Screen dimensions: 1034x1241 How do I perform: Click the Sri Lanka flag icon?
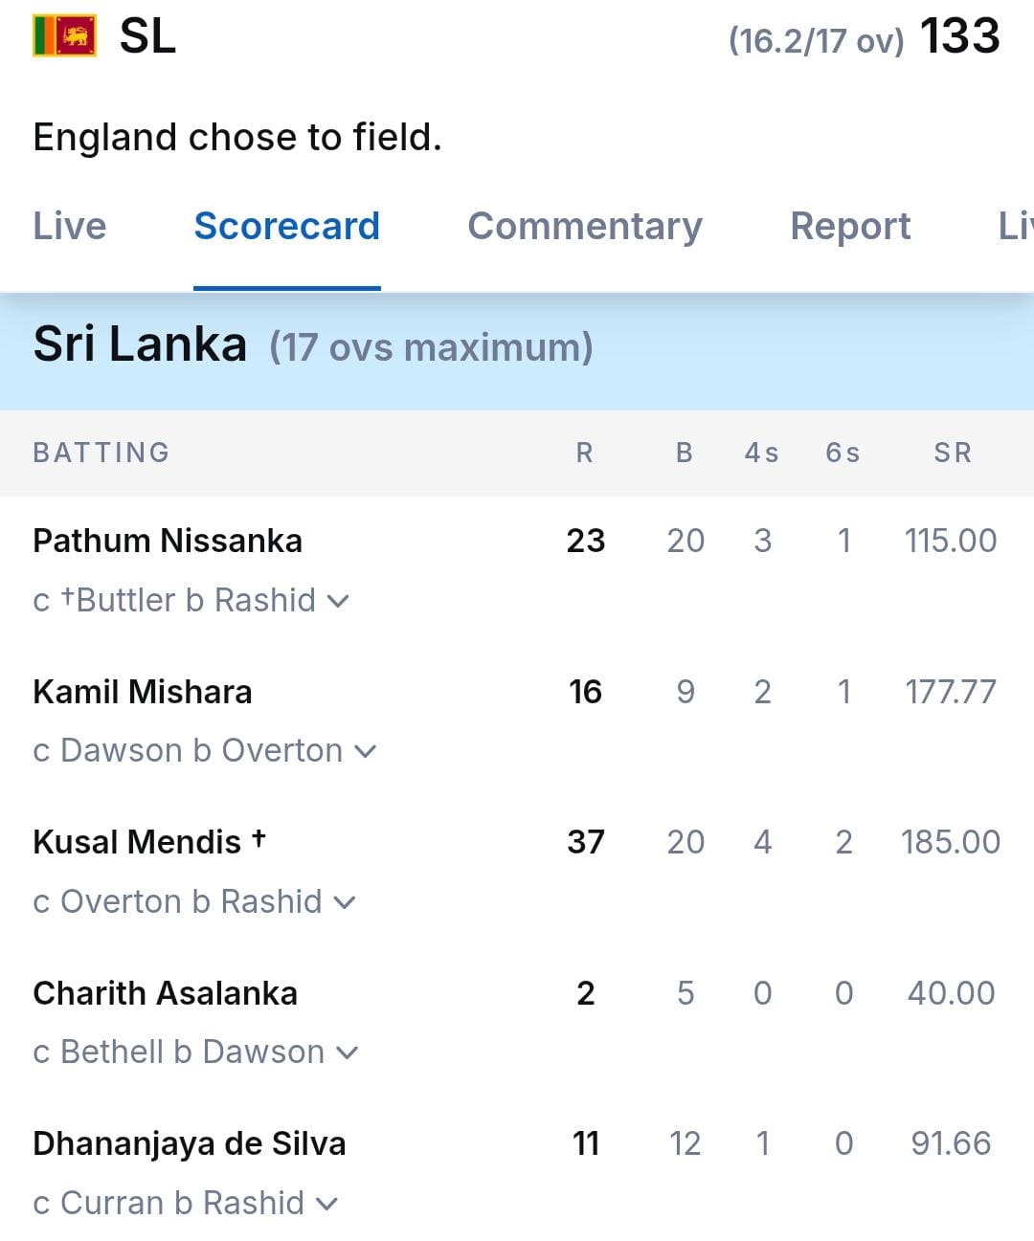pyautogui.click(x=64, y=36)
